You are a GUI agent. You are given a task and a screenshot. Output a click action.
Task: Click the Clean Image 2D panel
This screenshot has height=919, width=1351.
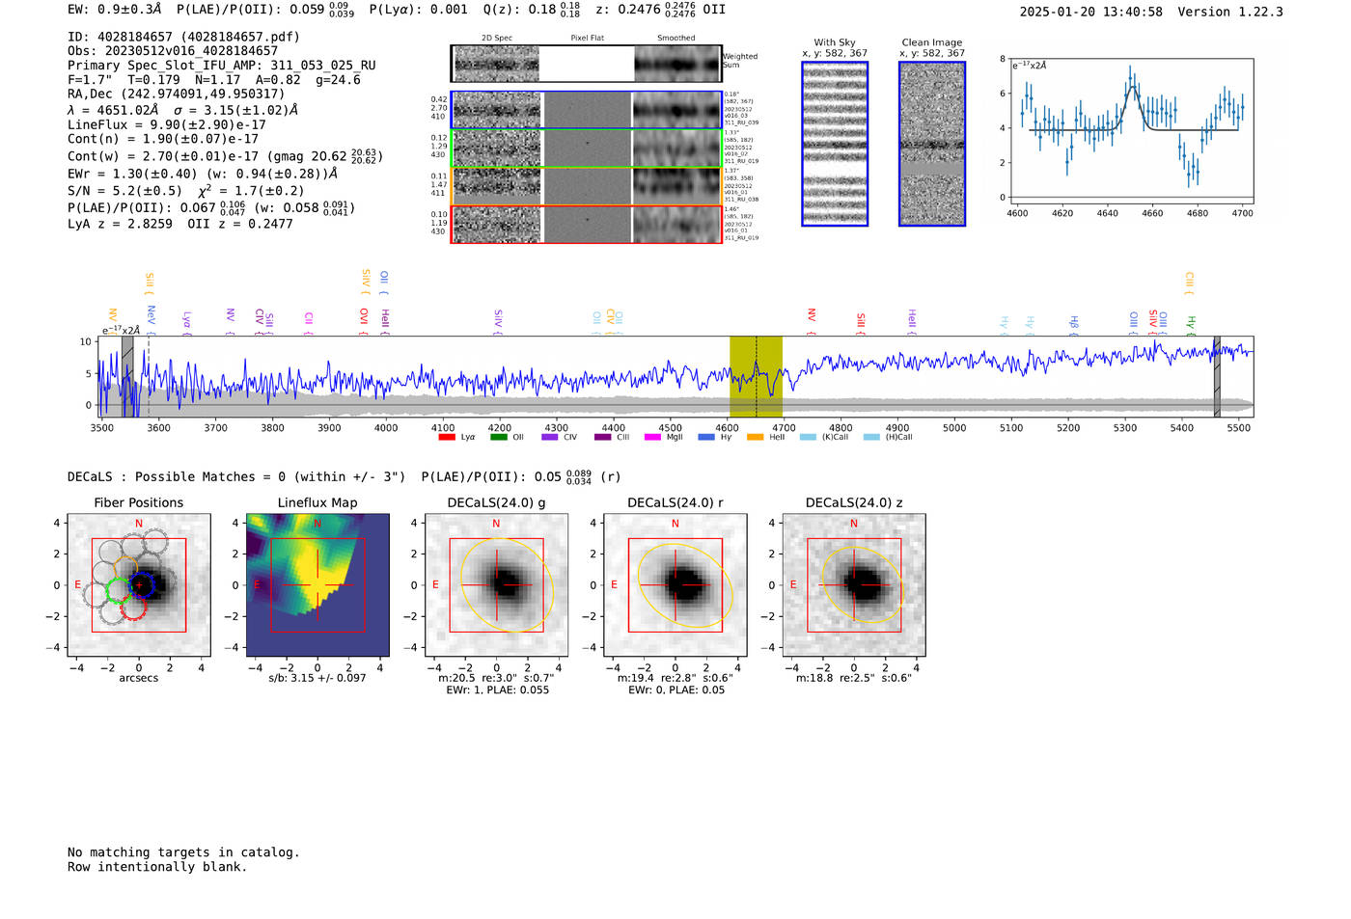coord(932,144)
